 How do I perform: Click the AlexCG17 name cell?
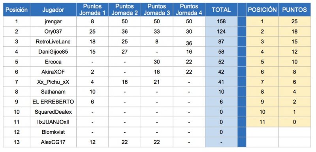pos(53,142)
